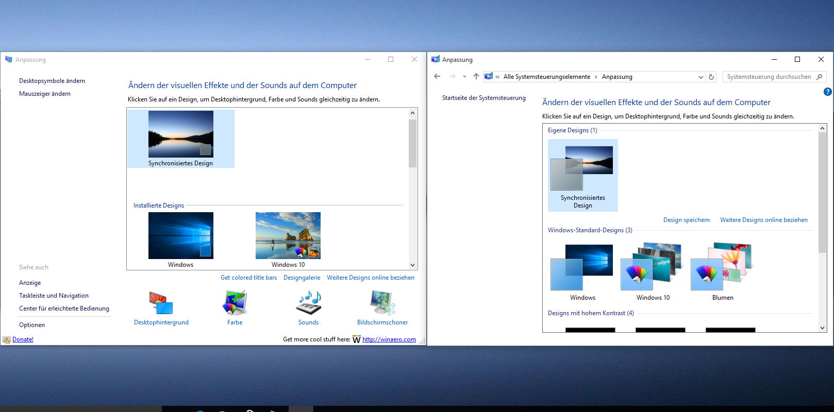Click Alle Systemsteuerungselemente breadcrumb
Viewport: 834px width, 412px height.
click(x=546, y=77)
